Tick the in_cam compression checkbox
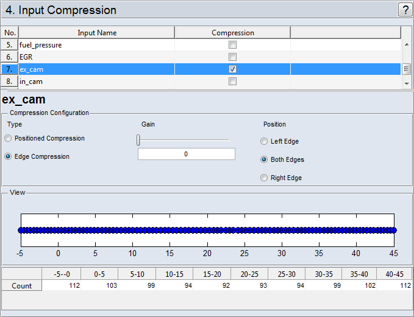Screen dimensions: 414x317 coord(232,82)
